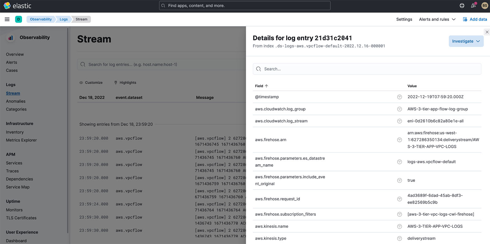Open the BS user avatar menu
The height and width of the screenshot is (244, 490).
(x=484, y=6)
